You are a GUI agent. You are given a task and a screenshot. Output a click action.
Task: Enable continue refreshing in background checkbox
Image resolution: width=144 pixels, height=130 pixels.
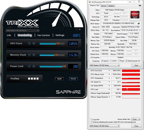pyautogui.click(x=92, y=122)
